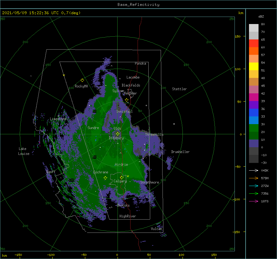Click the orange 57DM arrow in legend

coord(254,178)
